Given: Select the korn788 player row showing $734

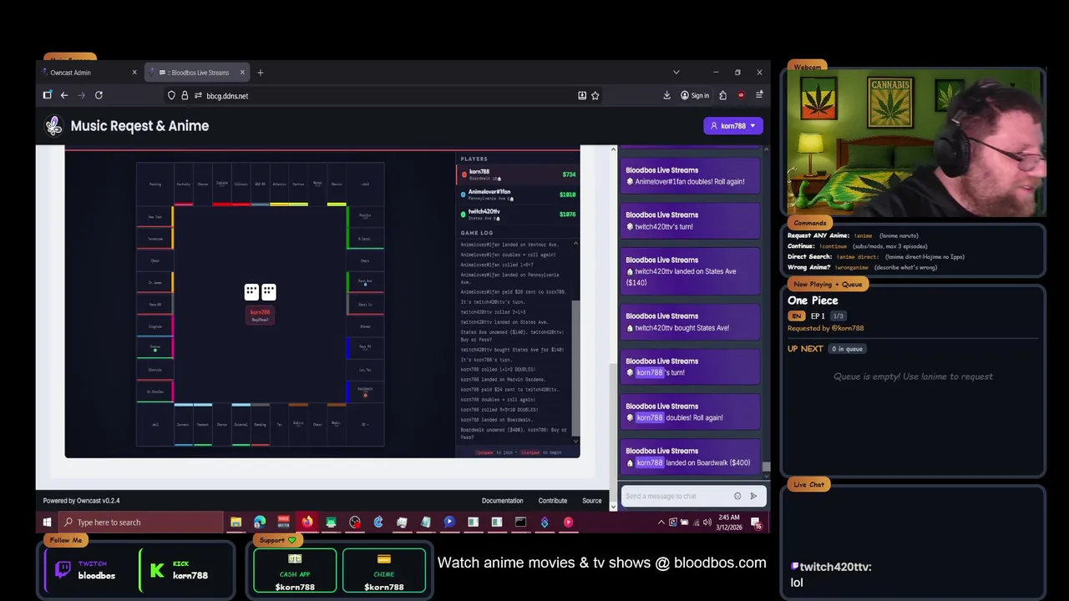Looking at the screenshot, I should point(518,174).
